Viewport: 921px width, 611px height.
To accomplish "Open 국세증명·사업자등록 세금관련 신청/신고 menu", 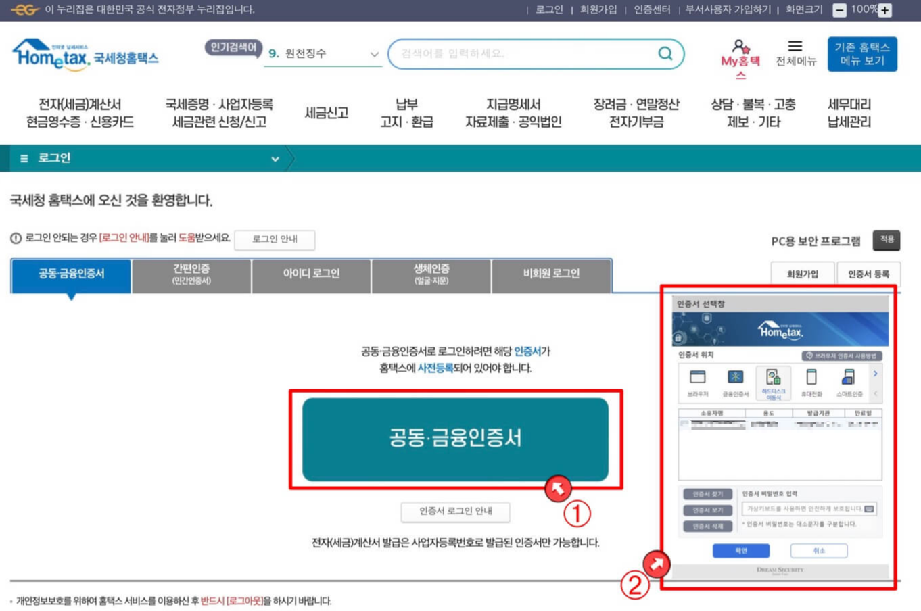I will (219, 113).
